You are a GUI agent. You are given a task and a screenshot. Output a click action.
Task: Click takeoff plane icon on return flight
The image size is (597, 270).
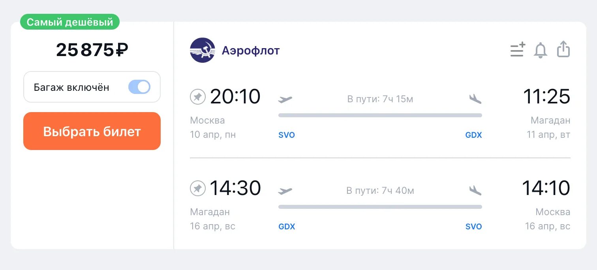coord(285,191)
